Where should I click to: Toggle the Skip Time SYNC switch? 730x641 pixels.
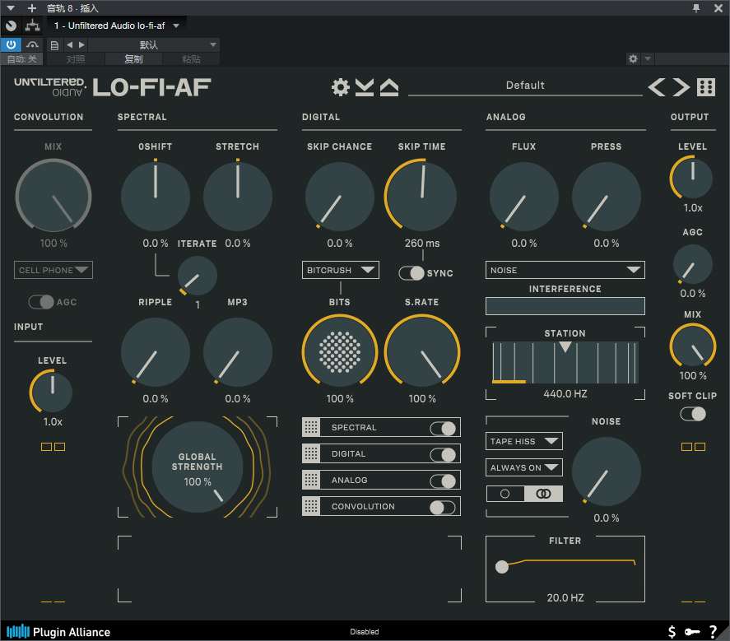[x=411, y=273]
